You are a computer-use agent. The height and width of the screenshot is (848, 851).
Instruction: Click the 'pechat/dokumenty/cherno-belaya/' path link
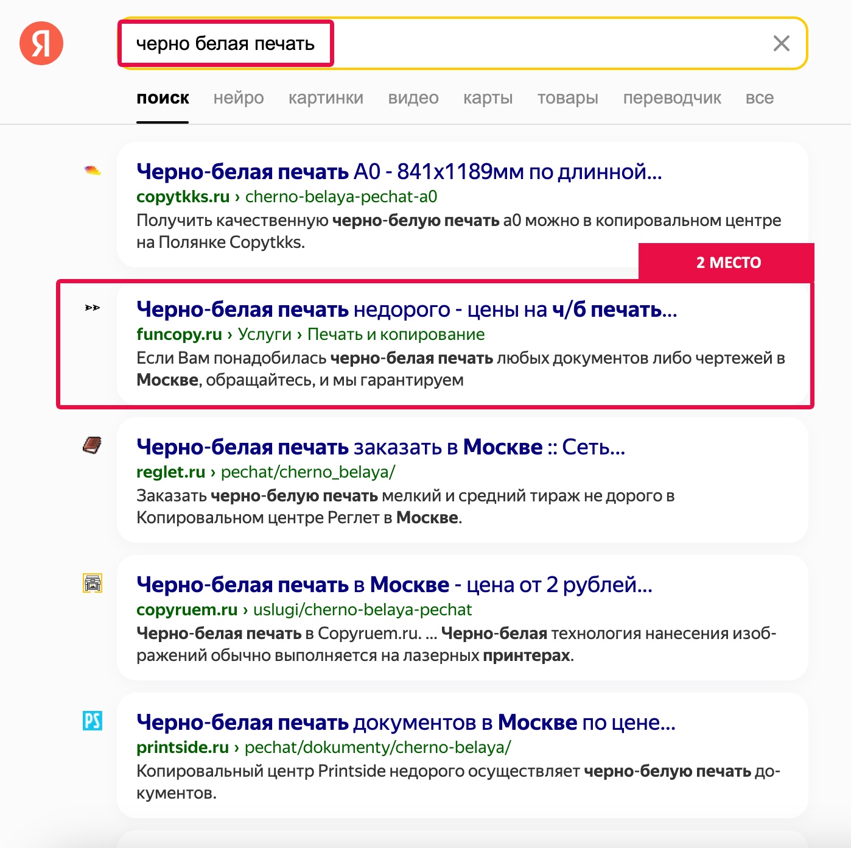click(x=378, y=747)
